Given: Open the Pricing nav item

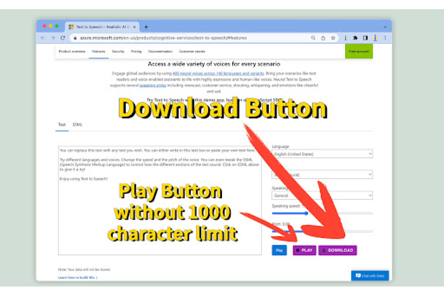Looking at the screenshot, I should coord(136,52).
